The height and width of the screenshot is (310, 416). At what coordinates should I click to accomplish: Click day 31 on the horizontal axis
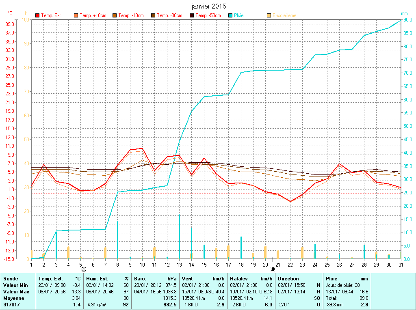[401, 265]
